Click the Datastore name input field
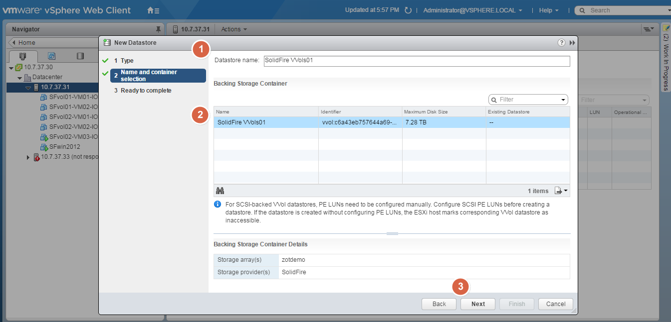Image resolution: width=671 pixels, height=322 pixels. pos(417,61)
